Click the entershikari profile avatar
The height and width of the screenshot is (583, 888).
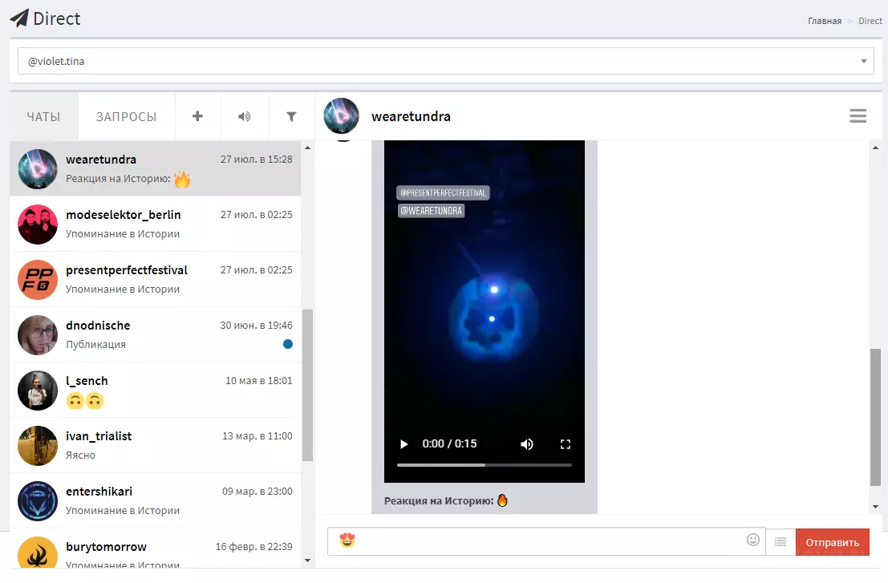tap(38, 501)
